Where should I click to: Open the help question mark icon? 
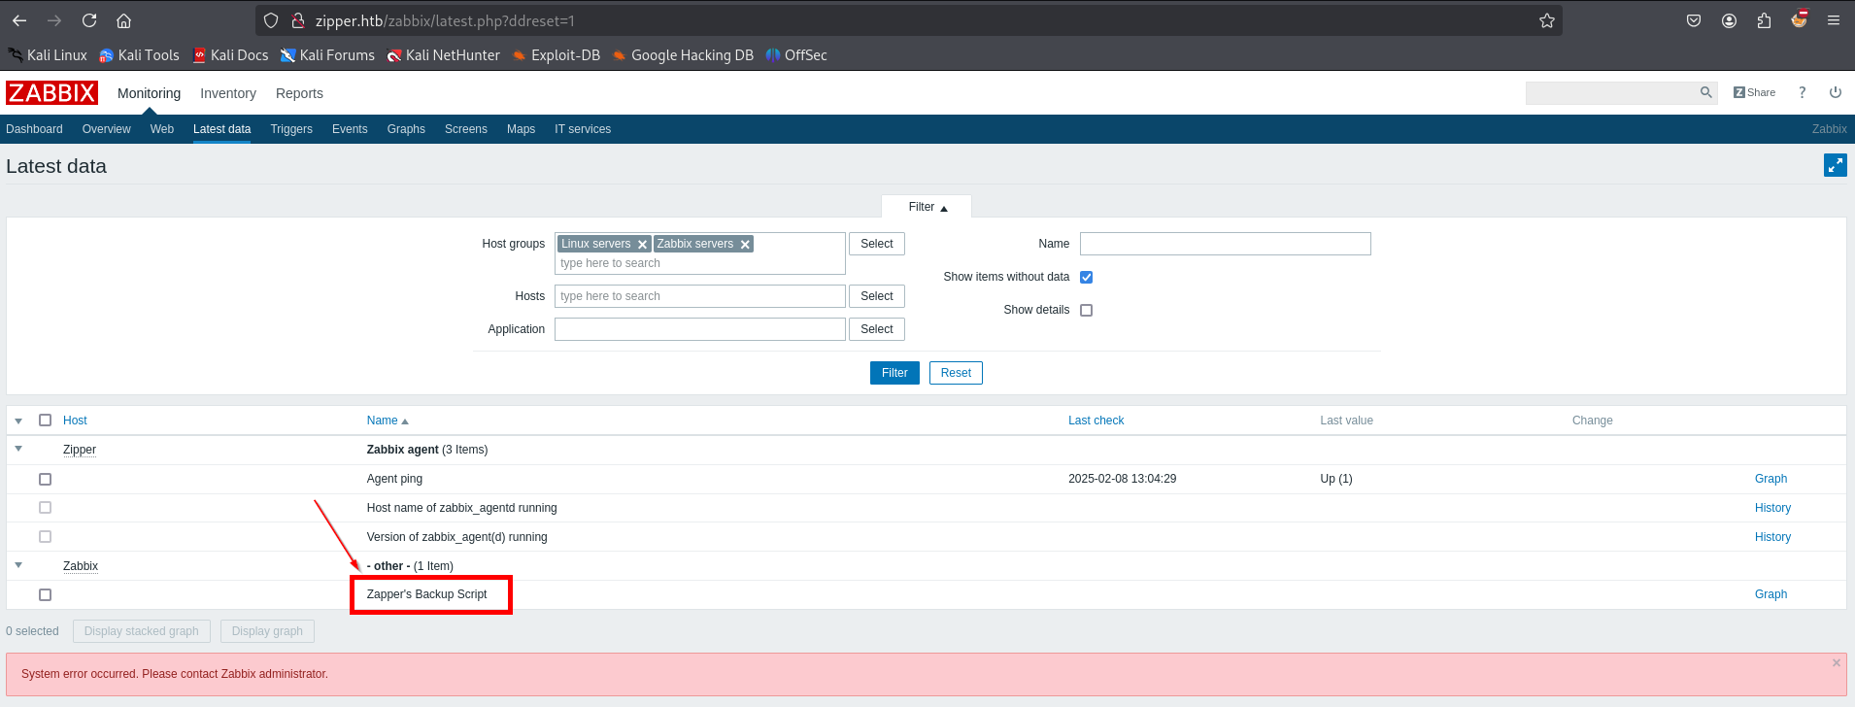point(1802,92)
